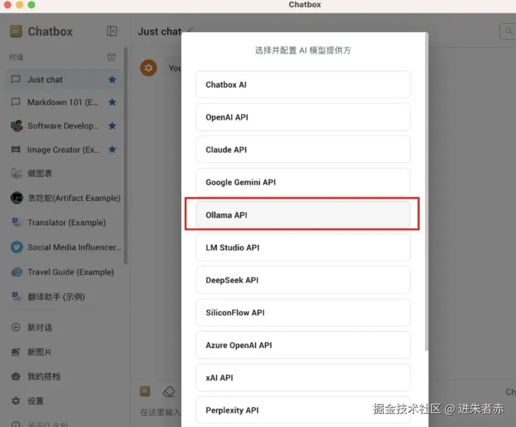
Task: Select DeepSeek API provider
Action: [303, 280]
